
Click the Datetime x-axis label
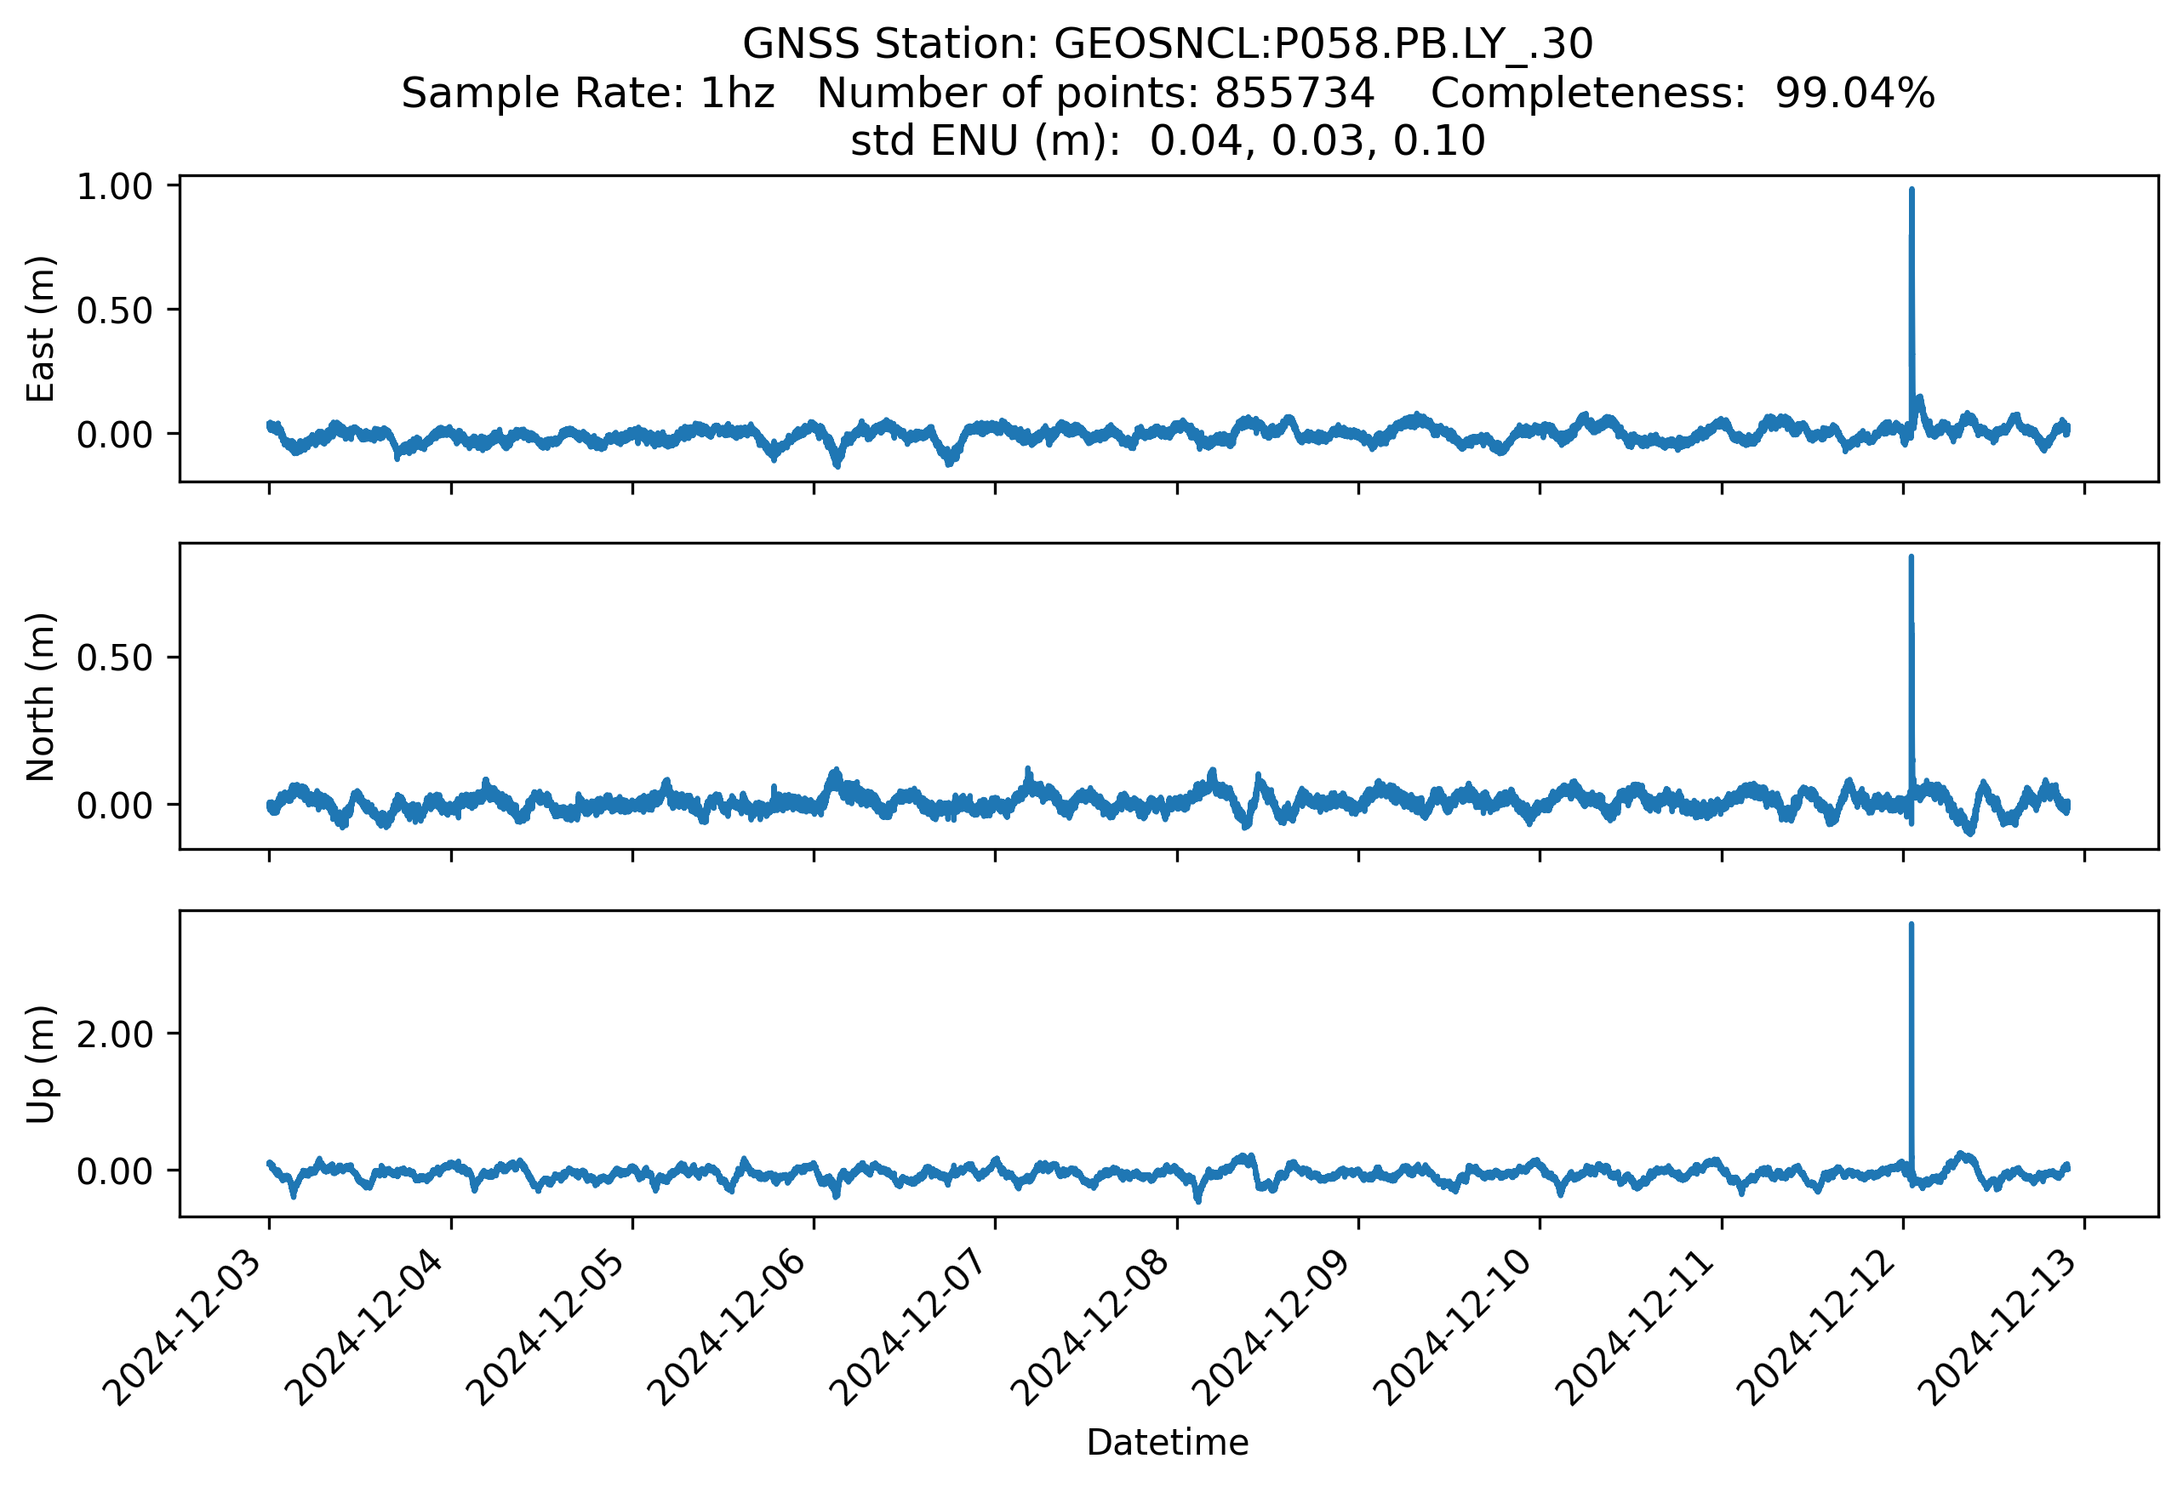1168,1443
